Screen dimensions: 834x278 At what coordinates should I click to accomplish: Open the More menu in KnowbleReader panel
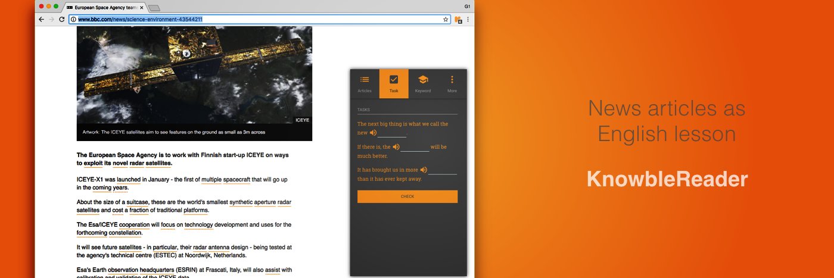pyautogui.click(x=452, y=84)
